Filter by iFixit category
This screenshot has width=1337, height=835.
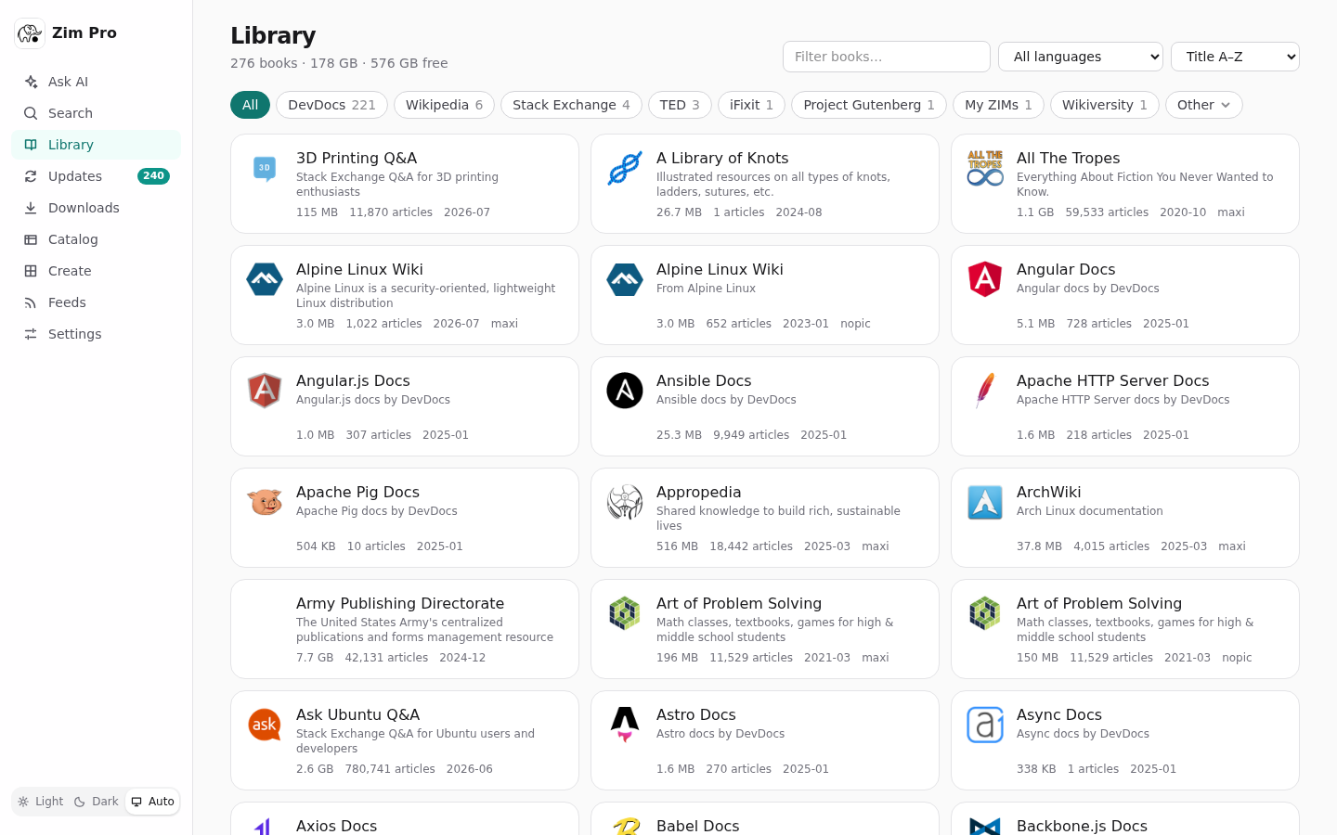pyautogui.click(x=751, y=105)
